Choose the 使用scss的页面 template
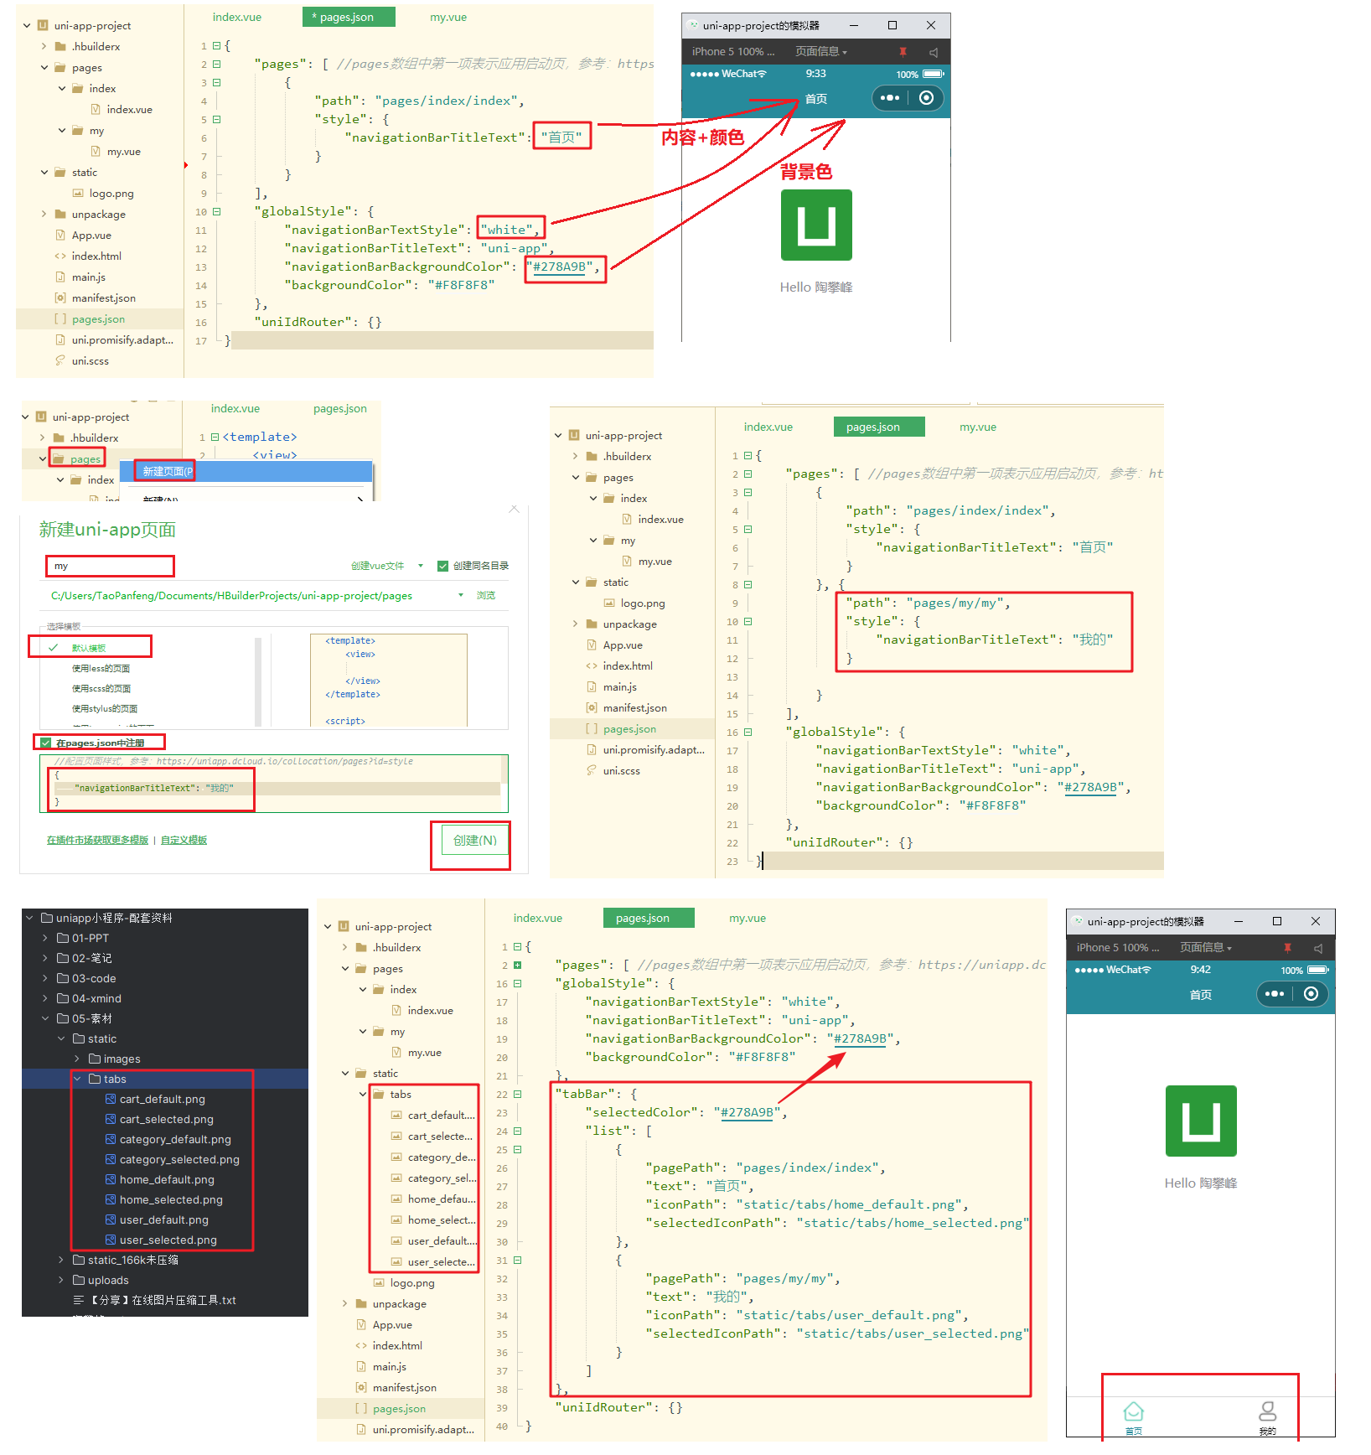Viewport: 1371px width, 1455px height. 101,688
